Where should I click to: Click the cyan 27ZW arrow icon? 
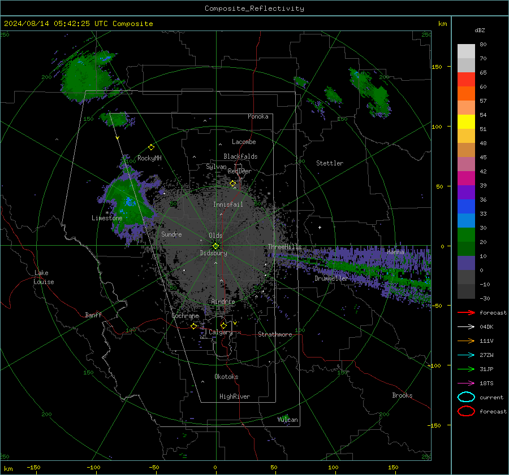click(466, 355)
